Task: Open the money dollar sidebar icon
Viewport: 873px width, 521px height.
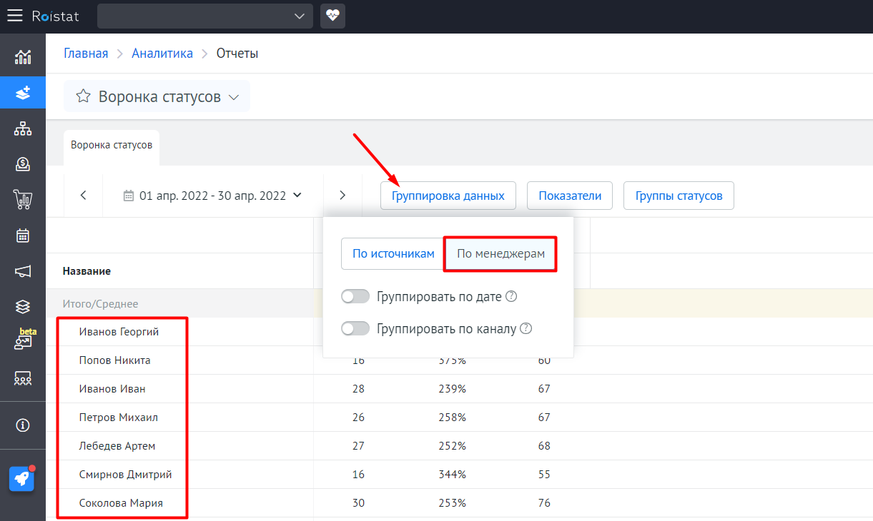Action: 23,164
